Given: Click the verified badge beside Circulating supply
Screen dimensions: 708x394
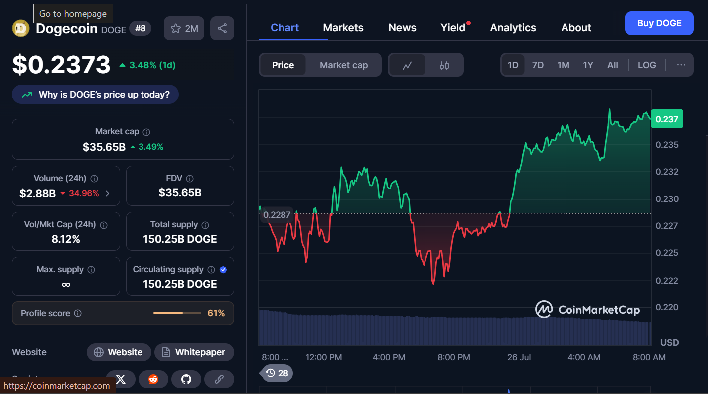Looking at the screenshot, I should point(223,270).
